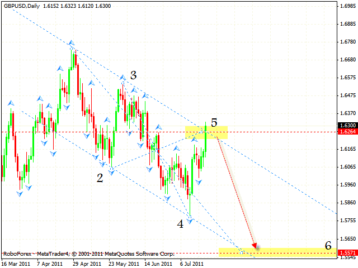Click the red arrowhead at the 1.5571 target
This screenshot has height=268, width=358.
coord(255,246)
